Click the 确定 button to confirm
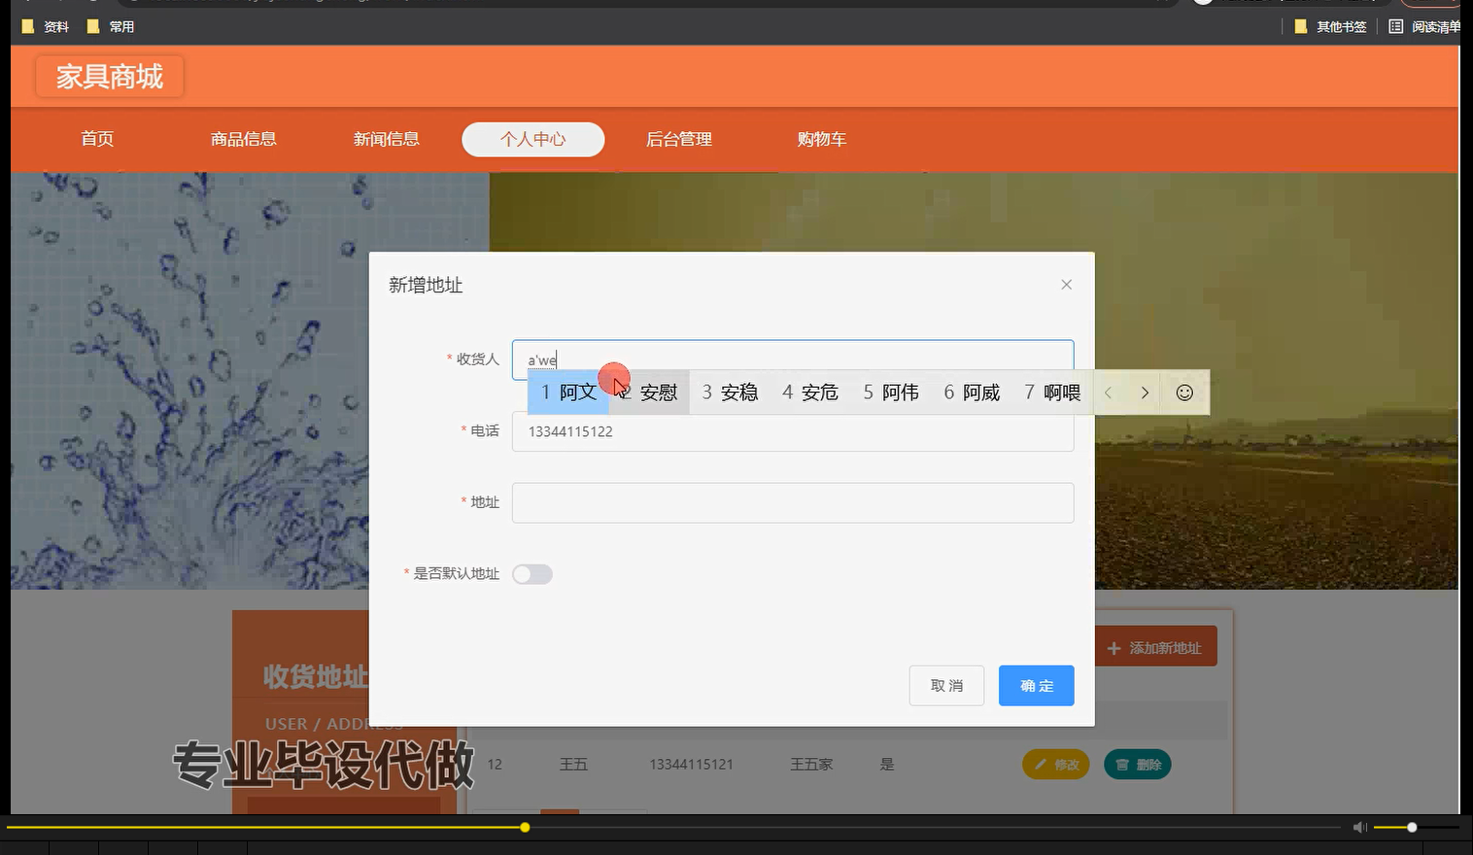 (1036, 685)
